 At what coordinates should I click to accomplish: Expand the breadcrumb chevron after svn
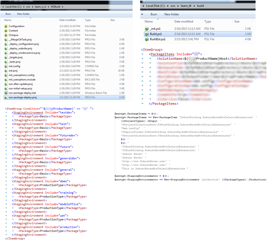pos(32,6)
